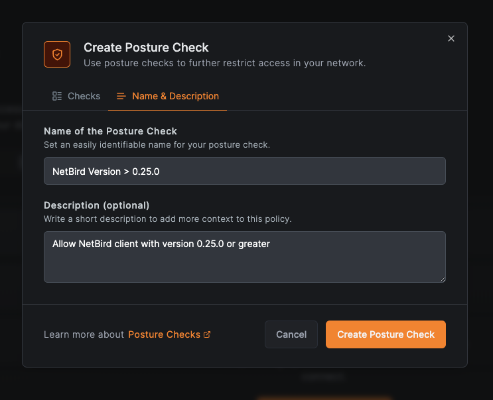Close the Create Posture Check dialog
This screenshot has height=400, width=493.
pos(451,38)
